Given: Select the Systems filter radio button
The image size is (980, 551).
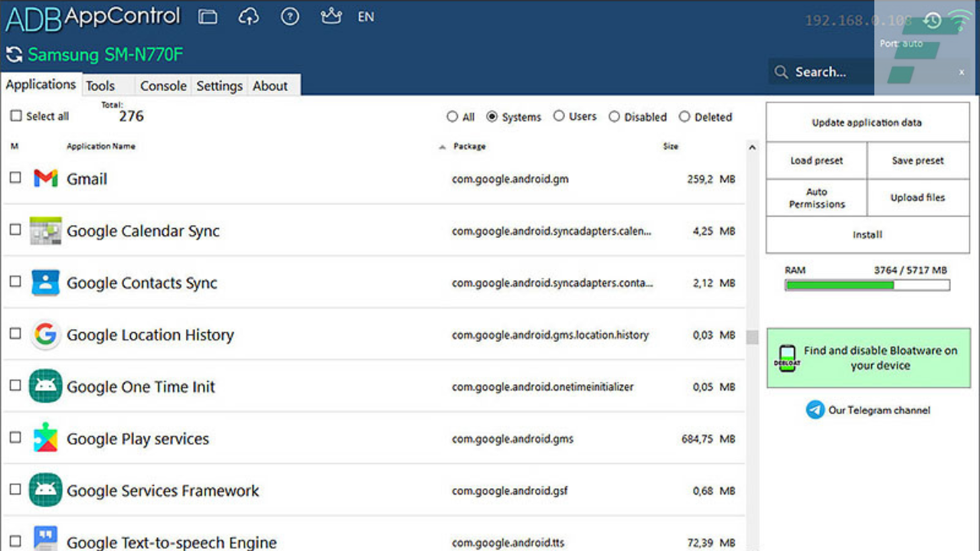Looking at the screenshot, I should coord(492,117).
